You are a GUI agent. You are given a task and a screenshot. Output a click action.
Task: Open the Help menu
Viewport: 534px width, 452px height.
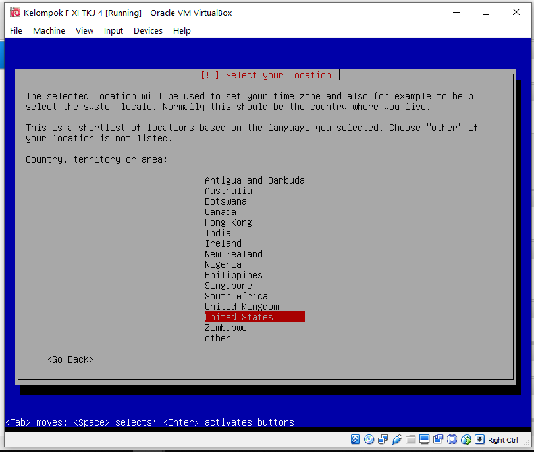[x=182, y=31]
